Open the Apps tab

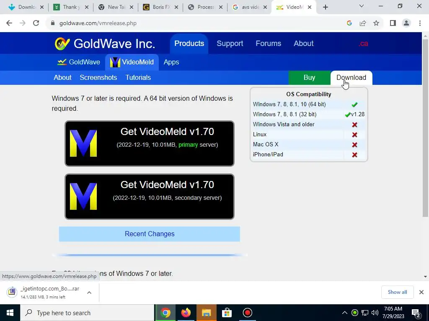tap(171, 62)
